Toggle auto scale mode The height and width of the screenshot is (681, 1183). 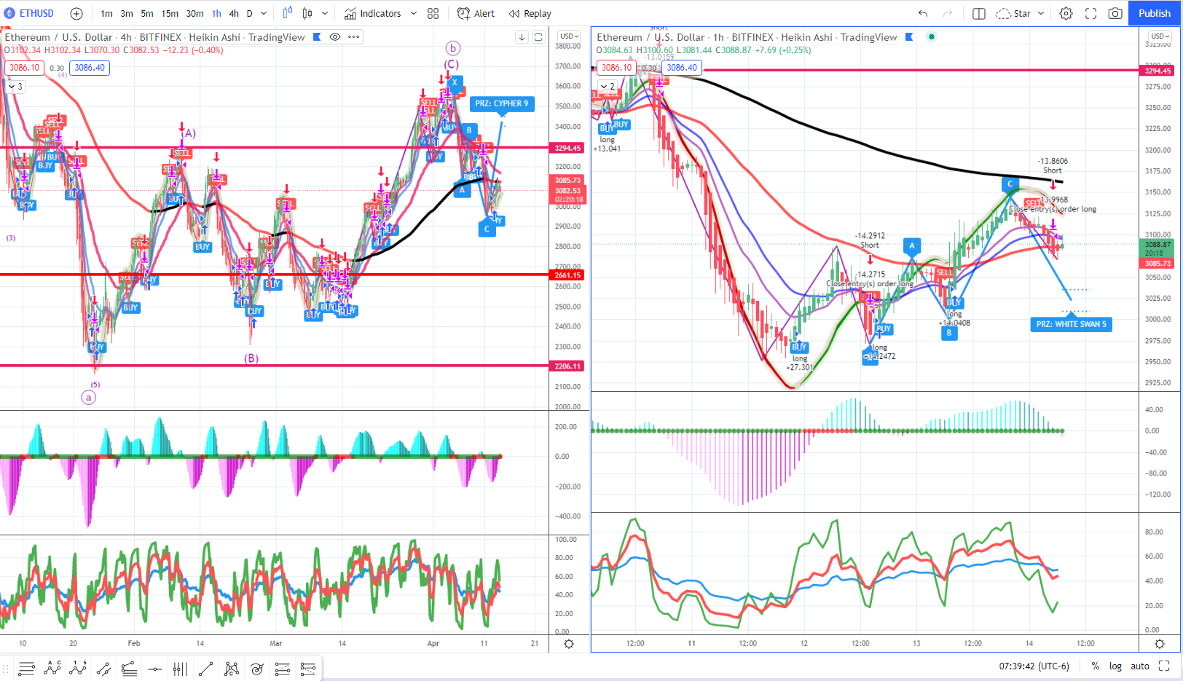pyautogui.click(x=1140, y=666)
